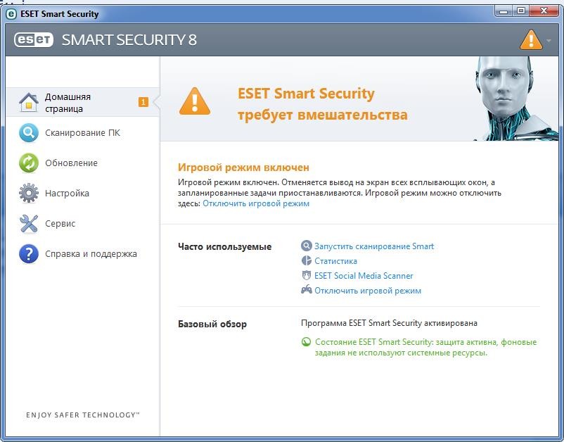Image resolution: width=564 pixels, height=442 pixels.
Task: Click the Social Media Scanner shield icon
Action: coord(306,276)
